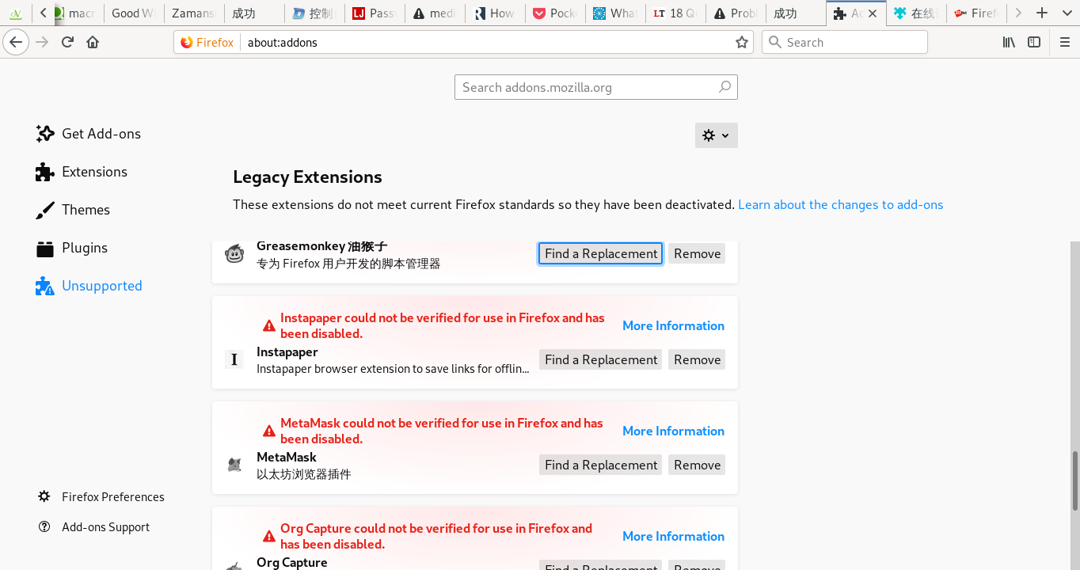The width and height of the screenshot is (1080, 570).
Task: Click the Org Capture warning triangle icon
Action: (x=269, y=536)
